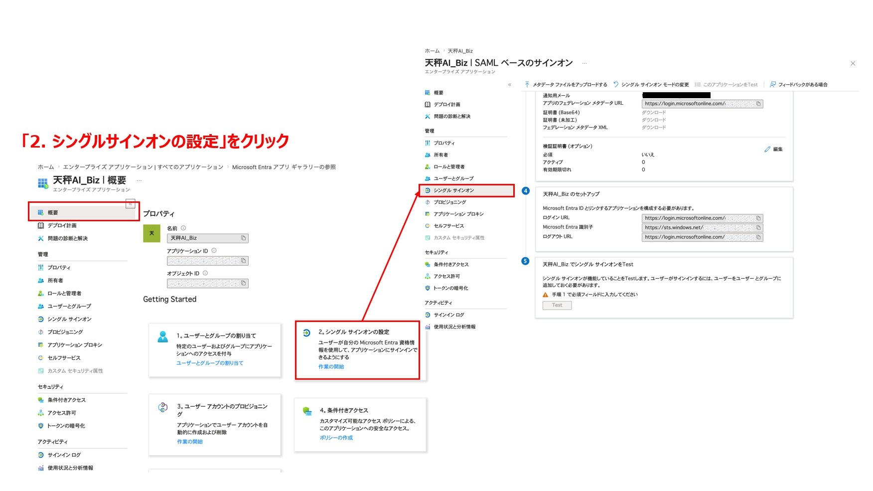Click ダウンロード for 証明書 (Base64)
This screenshot has height=491, width=873.
(x=654, y=113)
